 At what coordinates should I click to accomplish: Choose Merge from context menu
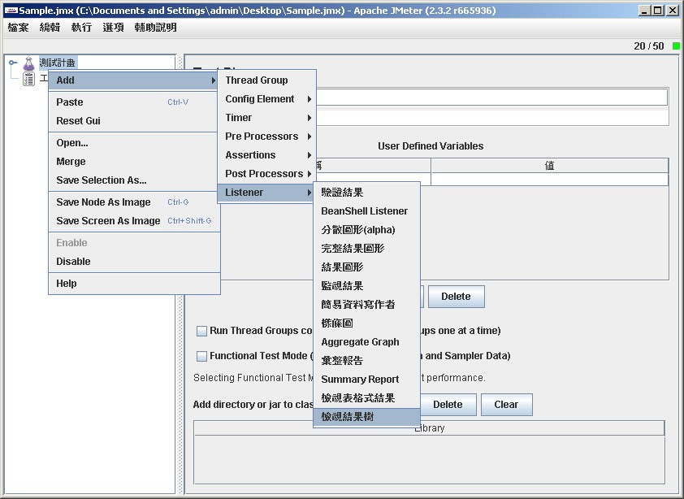(x=133, y=162)
